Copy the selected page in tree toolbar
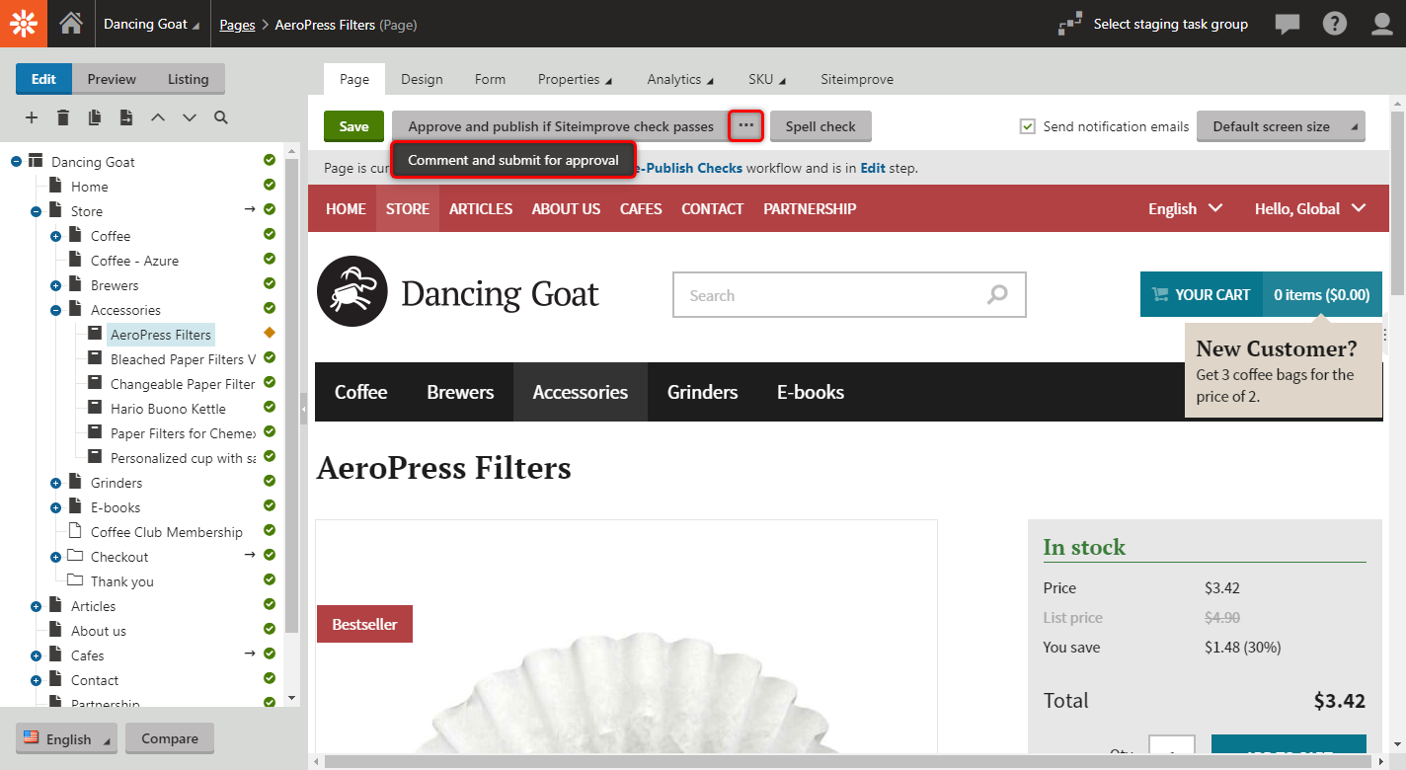 (x=95, y=117)
